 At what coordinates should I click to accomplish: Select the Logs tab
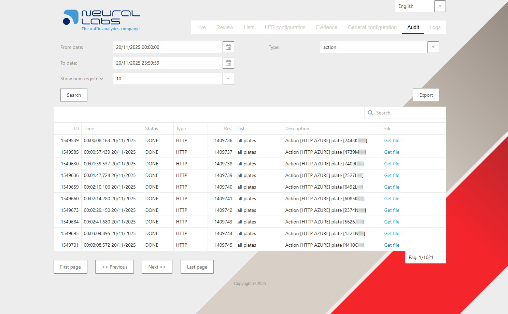(435, 27)
